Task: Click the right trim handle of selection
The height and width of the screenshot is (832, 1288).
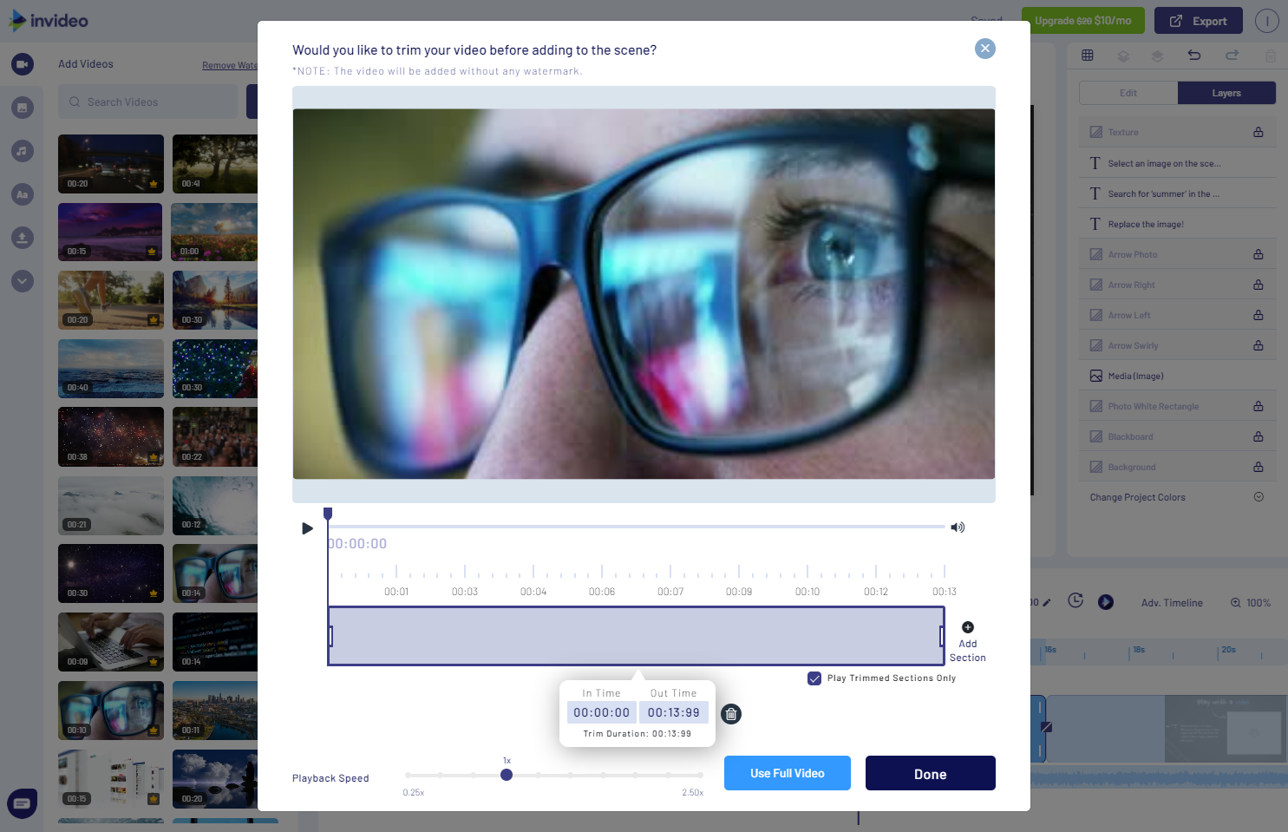Action: click(942, 636)
